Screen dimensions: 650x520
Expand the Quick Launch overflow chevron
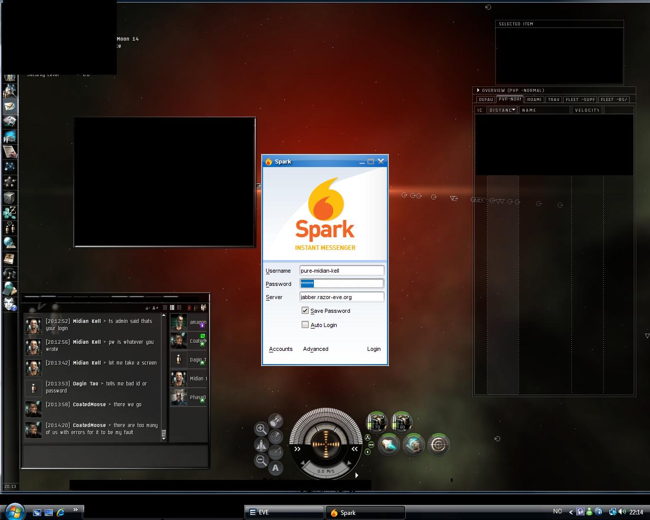point(76,510)
